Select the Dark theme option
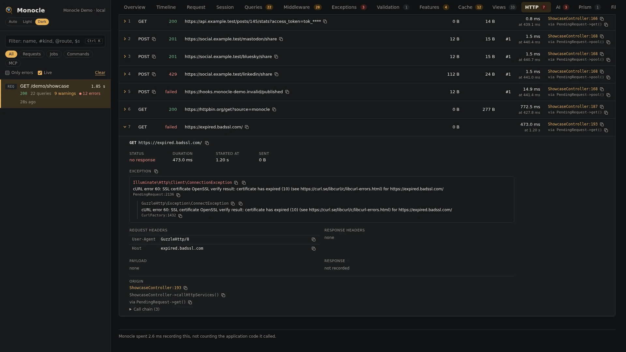626x352 pixels. click(x=42, y=22)
